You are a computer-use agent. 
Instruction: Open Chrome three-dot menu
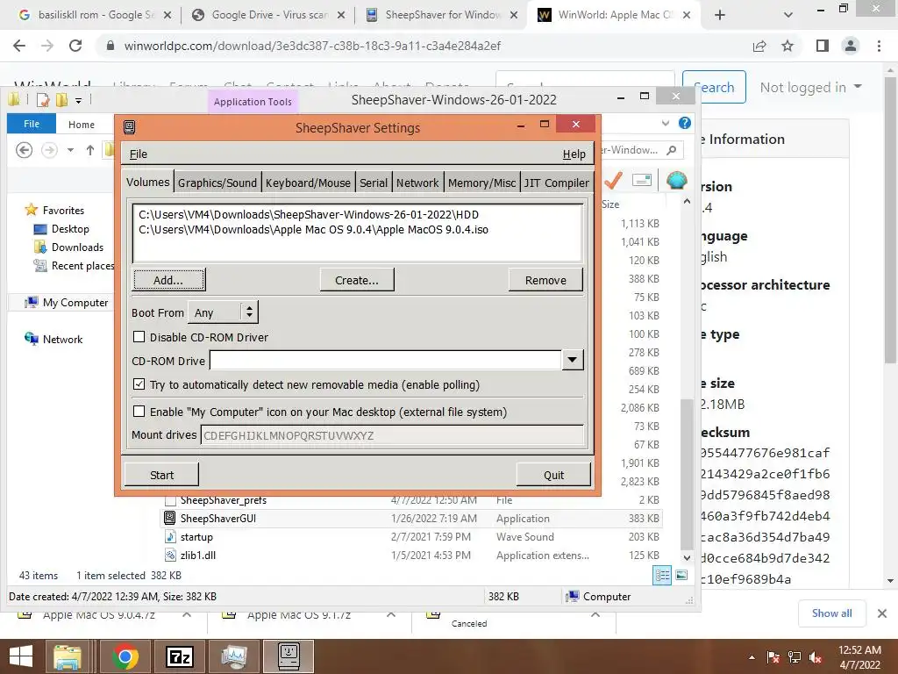pyautogui.click(x=879, y=46)
